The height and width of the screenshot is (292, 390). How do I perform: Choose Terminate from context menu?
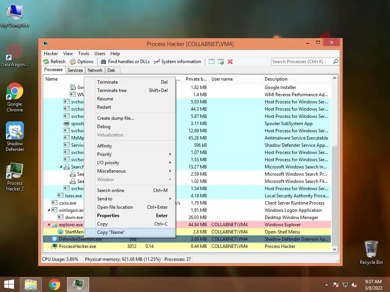coord(135,82)
